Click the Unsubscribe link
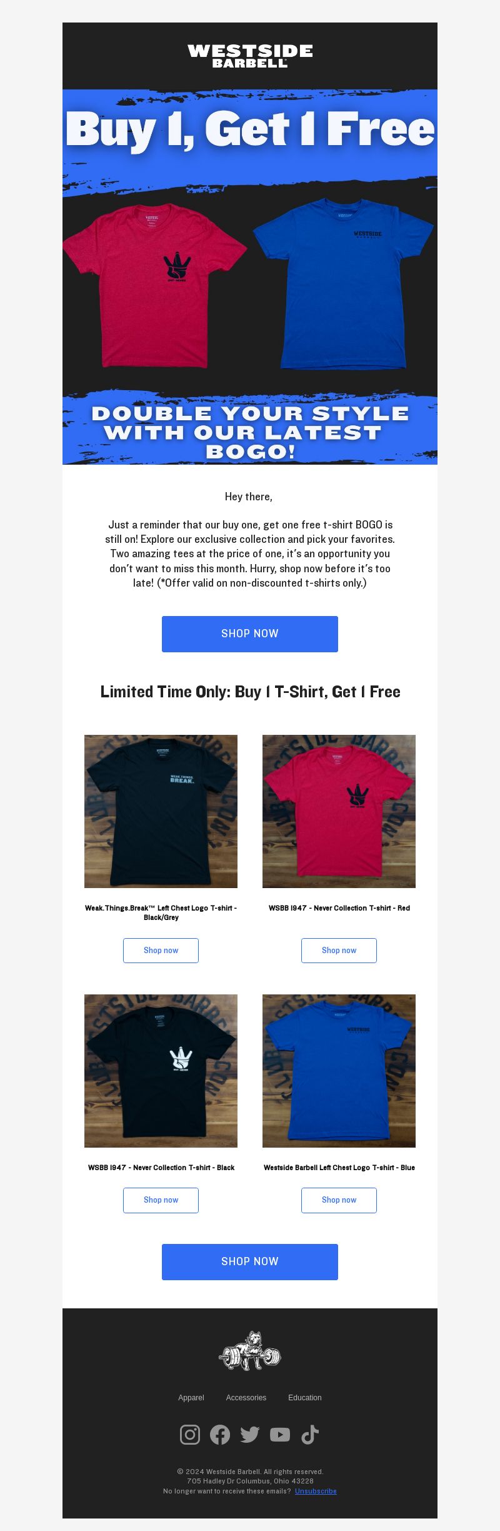Image resolution: width=500 pixels, height=1531 pixels. click(x=316, y=1491)
